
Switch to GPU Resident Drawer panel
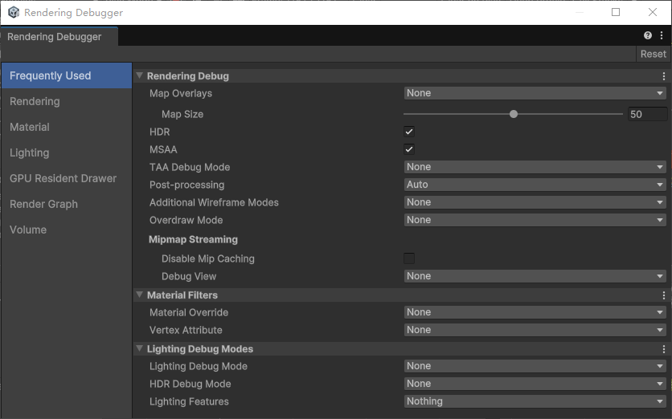pos(63,178)
